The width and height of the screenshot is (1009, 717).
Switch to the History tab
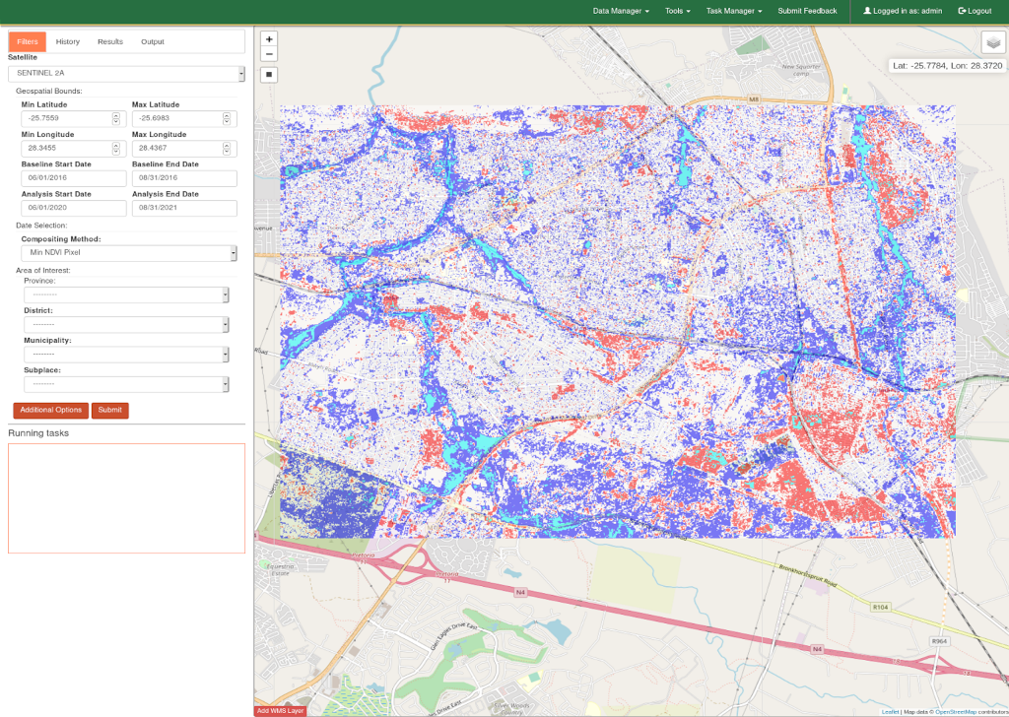coord(68,41)
